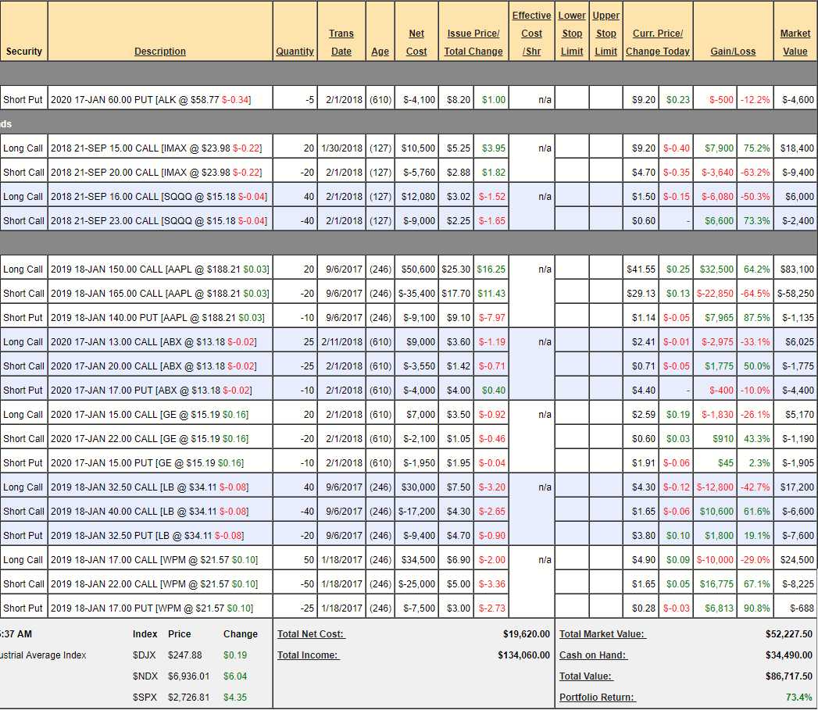Click Lower Stop Limit cell for ALK put

(x=572, y=100)
